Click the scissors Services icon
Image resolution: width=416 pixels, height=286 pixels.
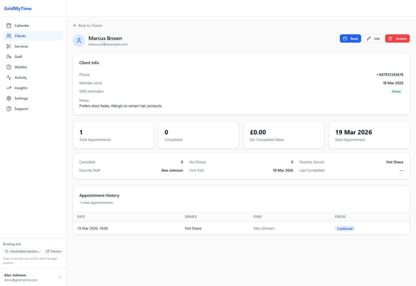click(x=9, y=46)
